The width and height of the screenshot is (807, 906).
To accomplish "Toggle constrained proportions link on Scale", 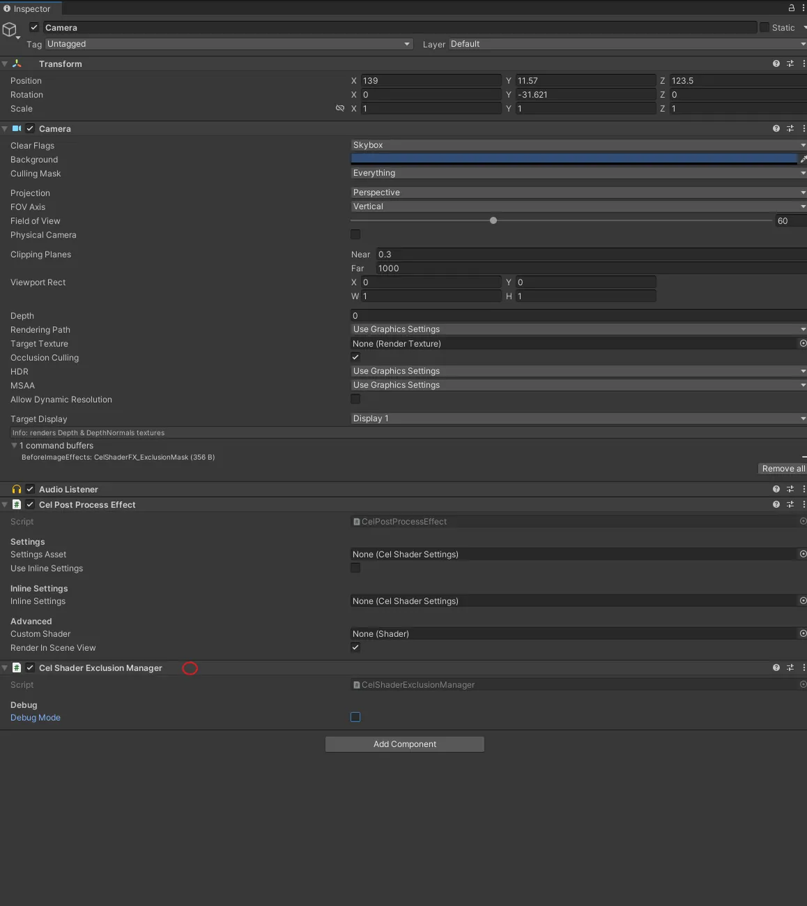I will coord(340,109).
